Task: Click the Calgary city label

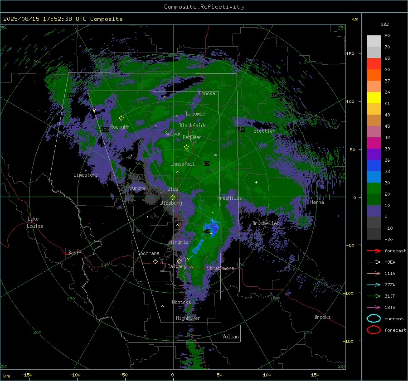Action: [x=177, y=266]
